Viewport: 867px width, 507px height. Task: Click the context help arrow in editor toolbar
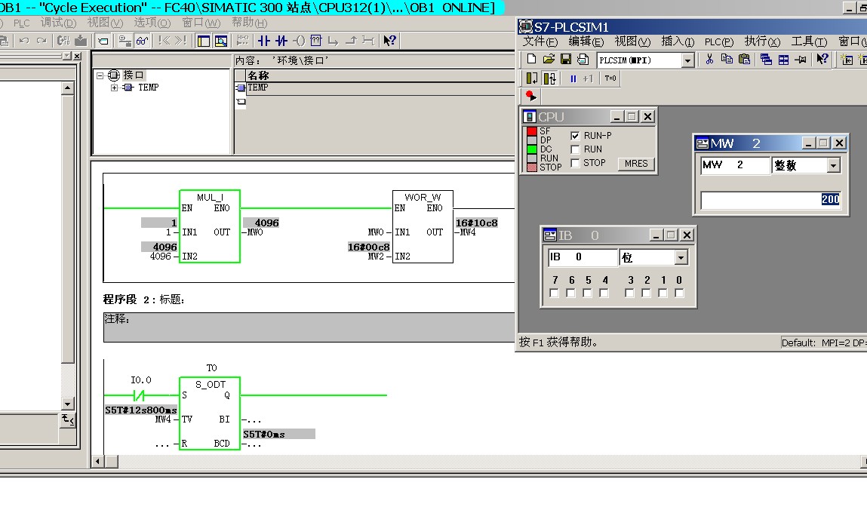[x=389, y=40]
